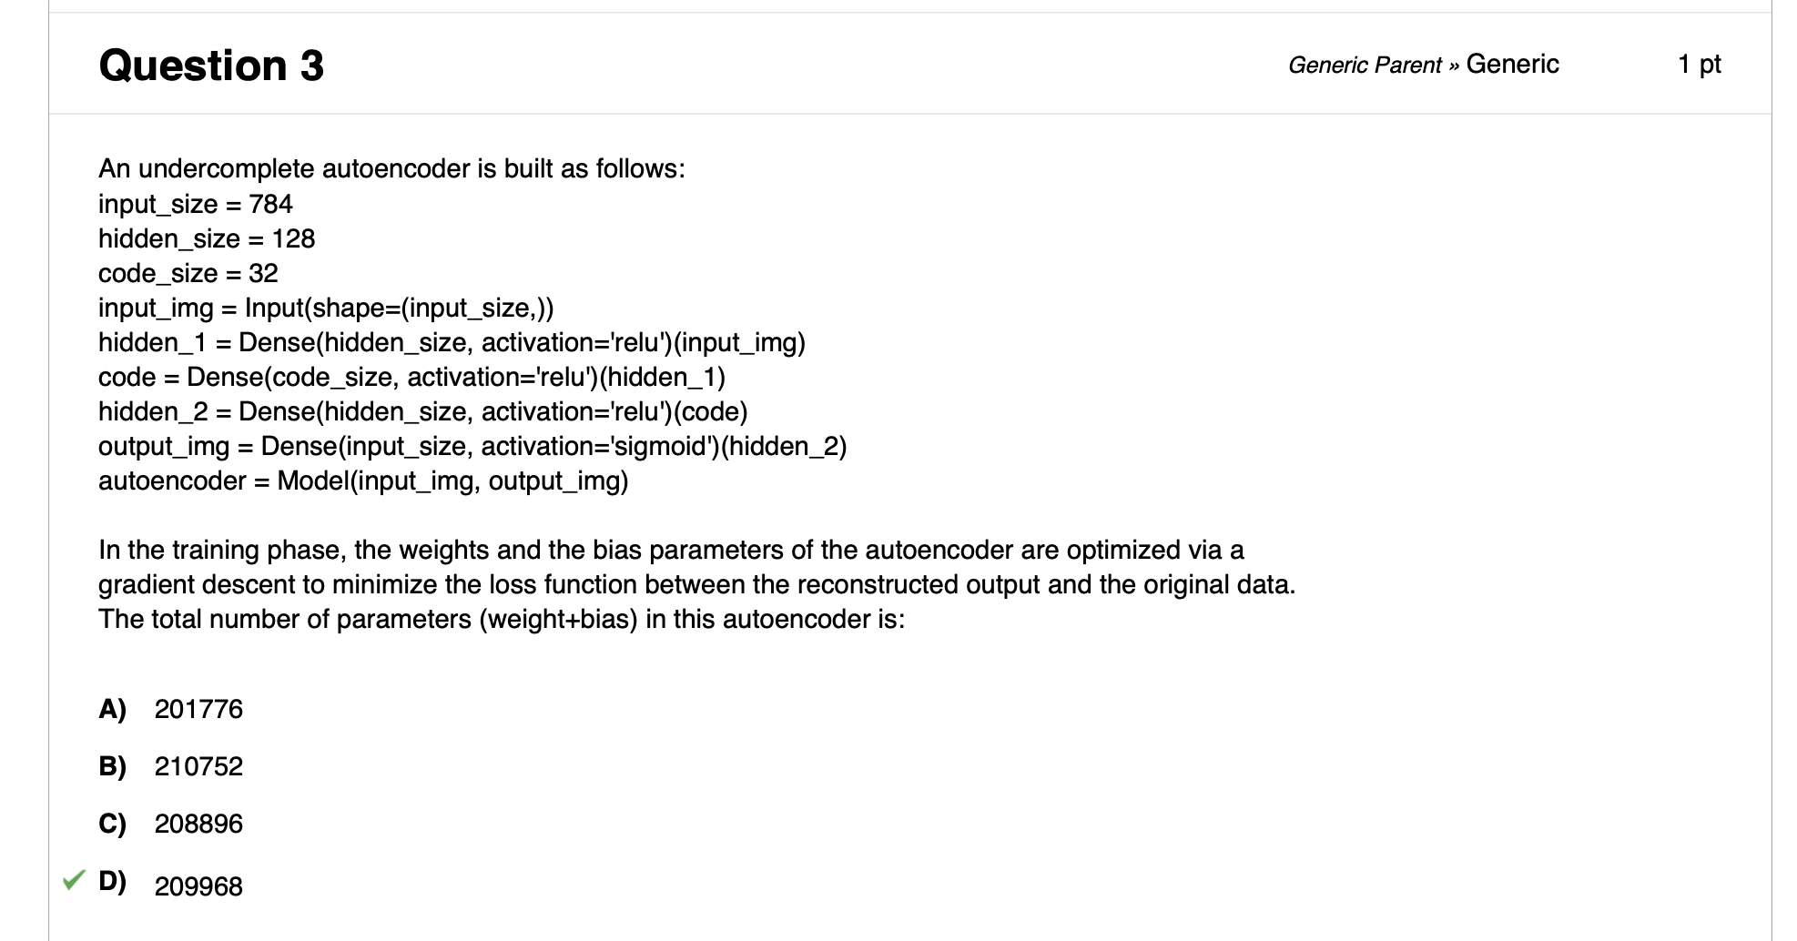Choose the correct answer D) 209968
The width and height of the screenshot is (1797, 941).
[198, 885]
